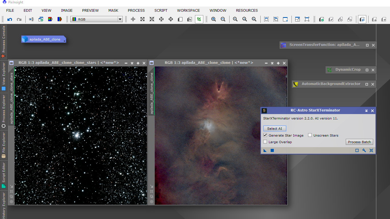The image size is (390, 219).
Task: Open the SCRIPT menu
Action: (161, 10)
